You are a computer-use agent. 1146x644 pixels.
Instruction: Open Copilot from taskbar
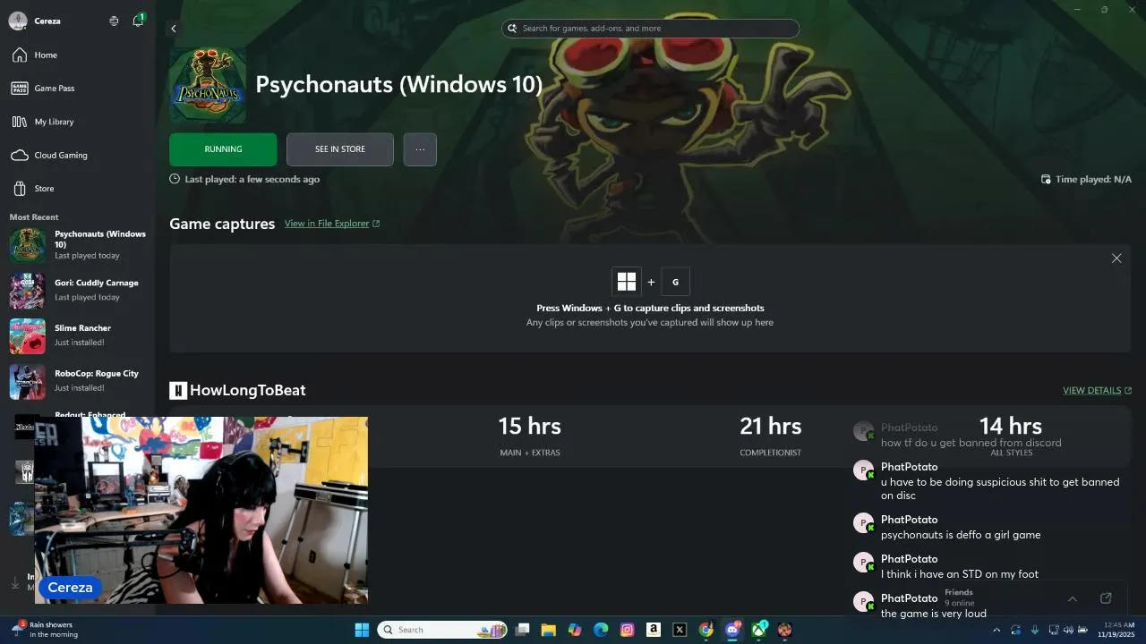tap(575, 630)
